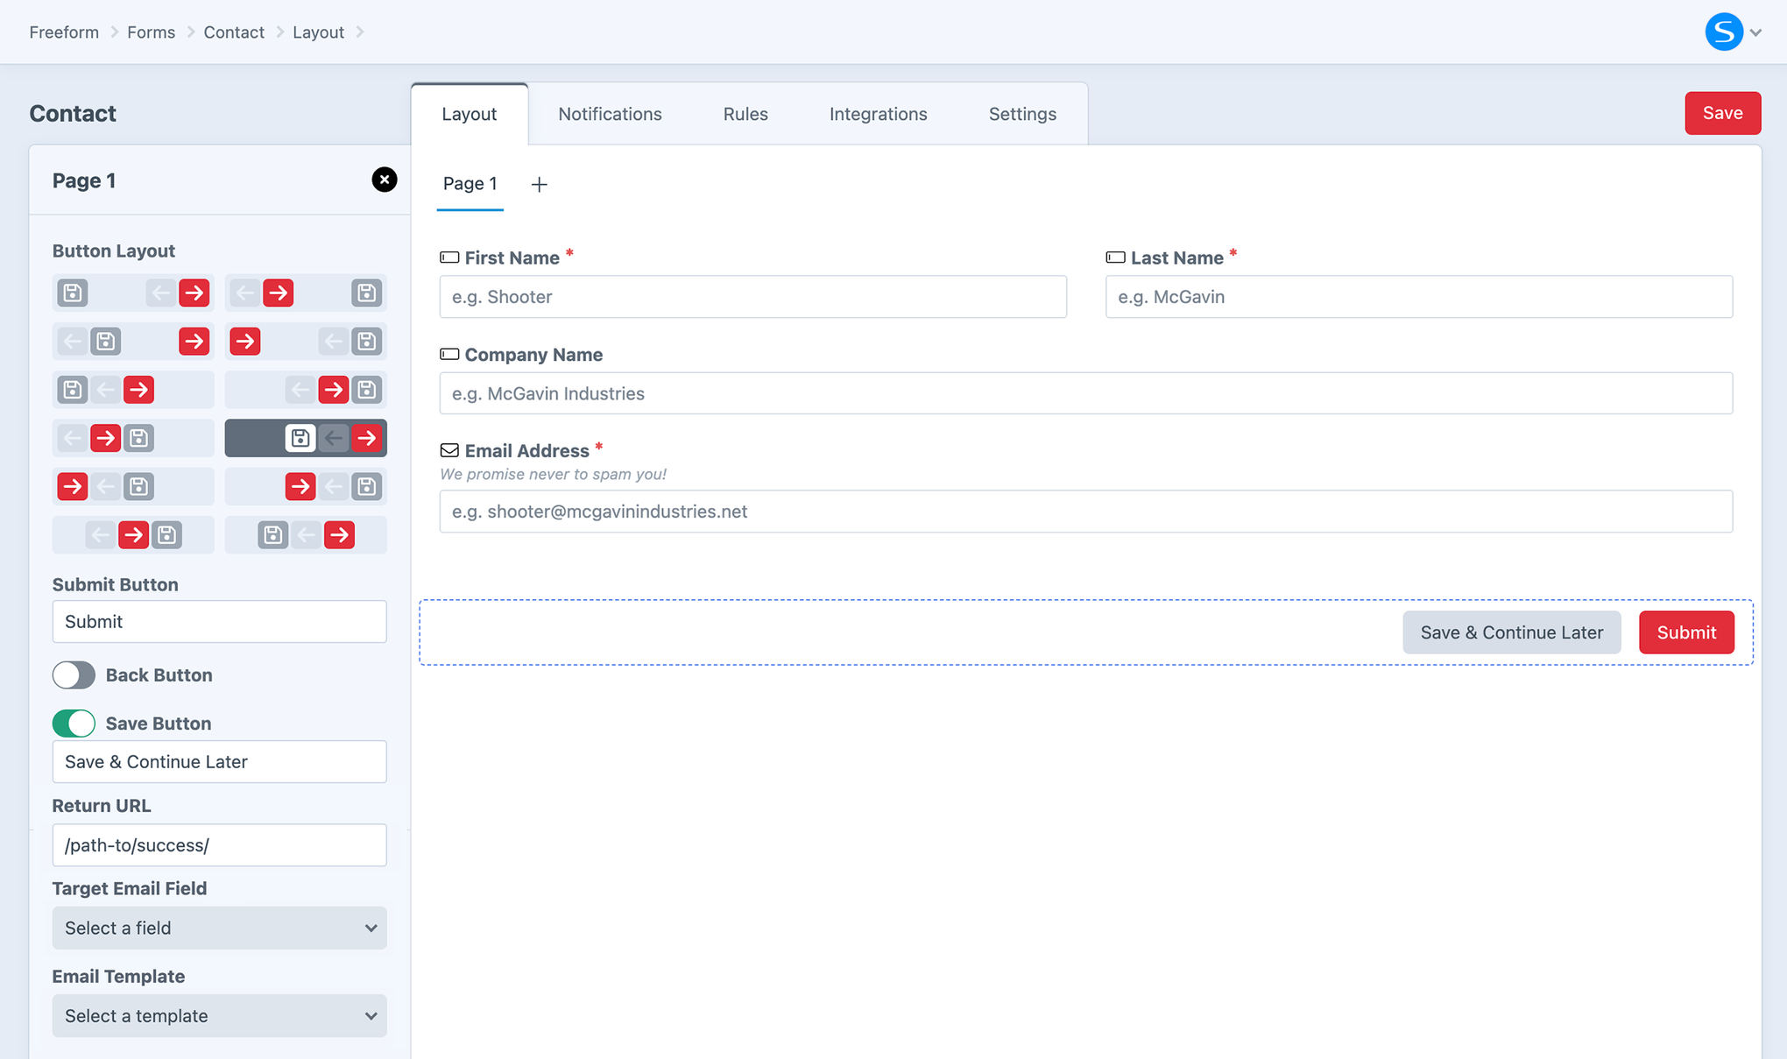1787x1059 pixels.
Task: Close the Page 1 settings panel
Action: pyautogui.click(x=385, y=180)
